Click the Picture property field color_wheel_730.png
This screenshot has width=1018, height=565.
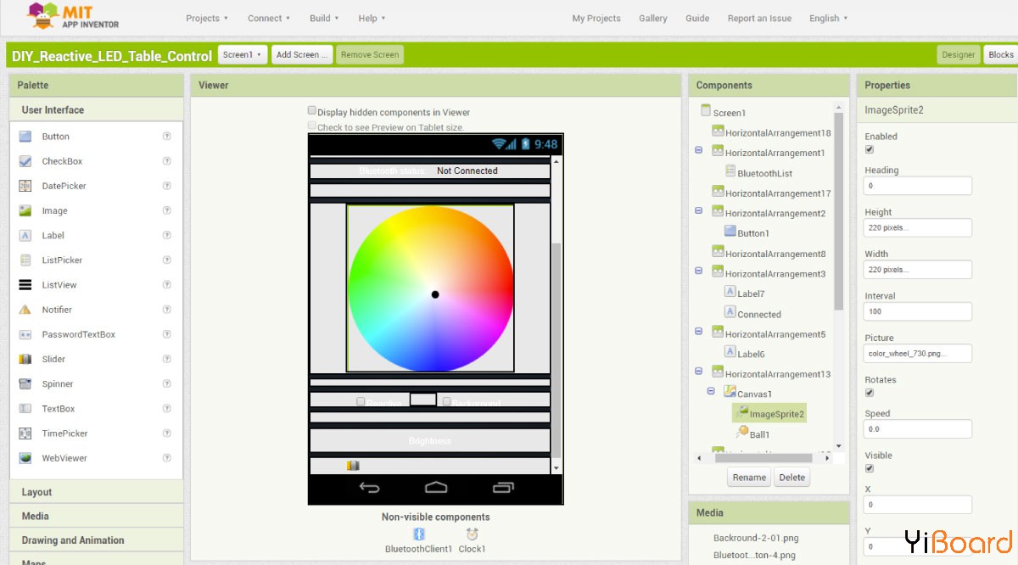point(918,354)
